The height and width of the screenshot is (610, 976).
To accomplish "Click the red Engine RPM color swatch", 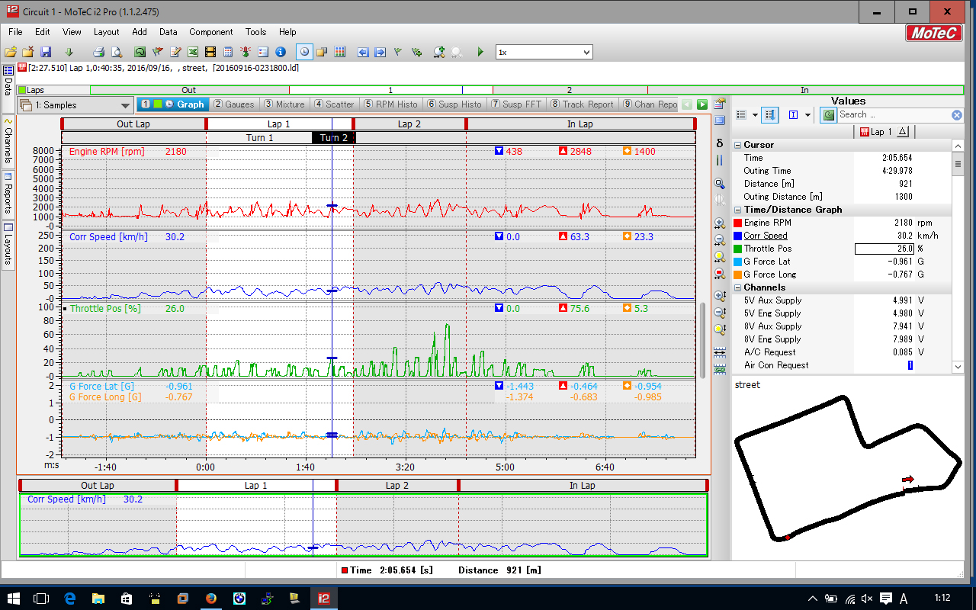I will click(737, 223).
